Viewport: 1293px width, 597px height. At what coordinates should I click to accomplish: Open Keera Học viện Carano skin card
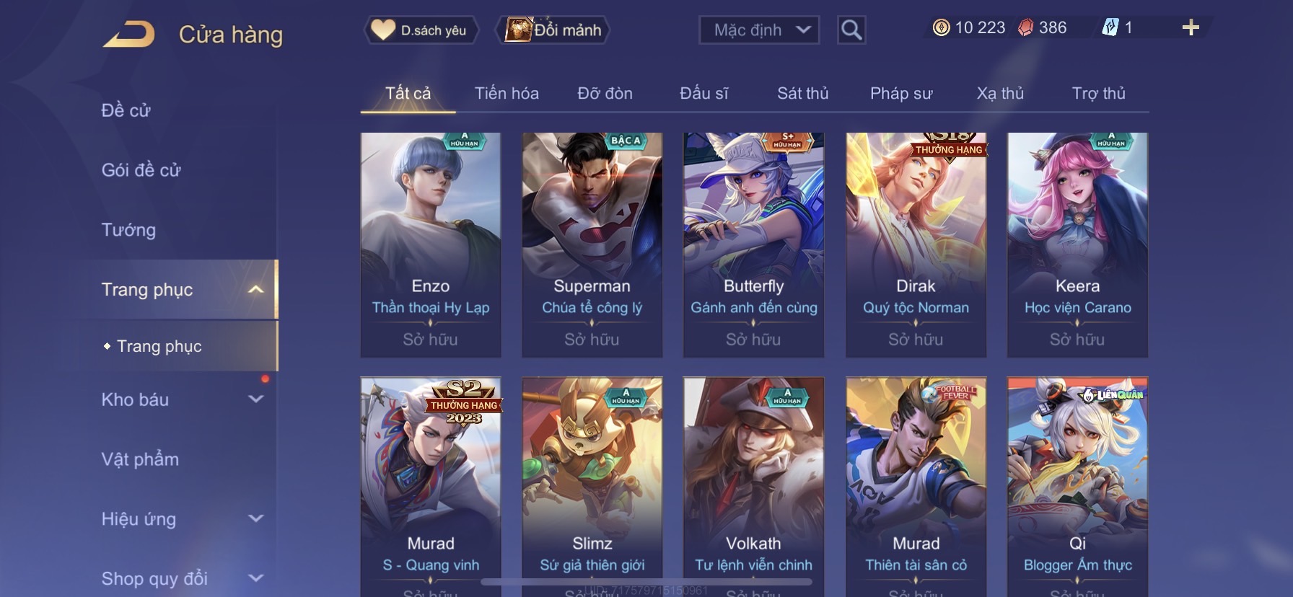[x=1077, y=245]
